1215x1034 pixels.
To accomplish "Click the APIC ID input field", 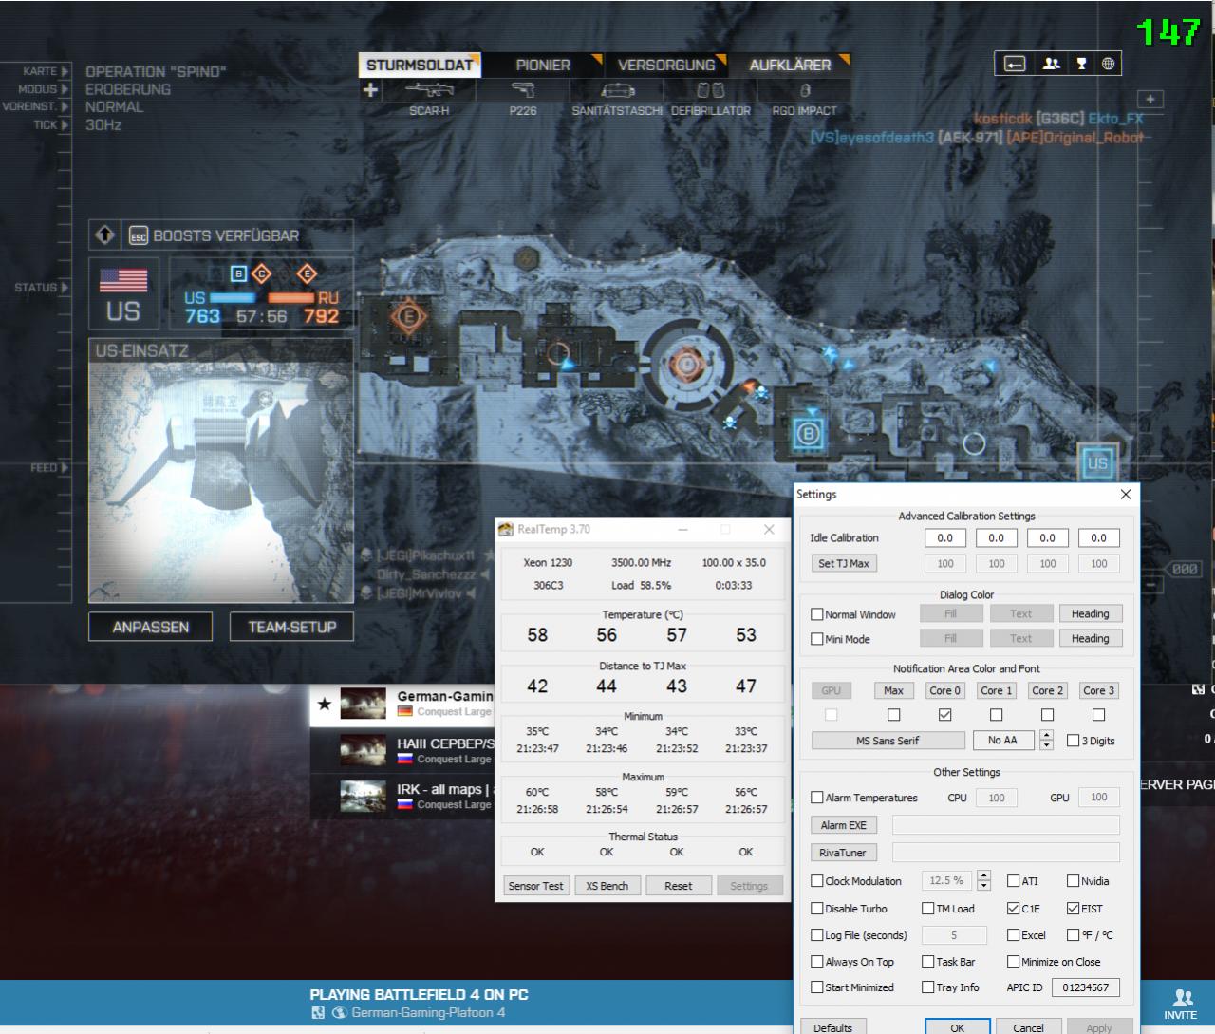I will point(1085,987).
